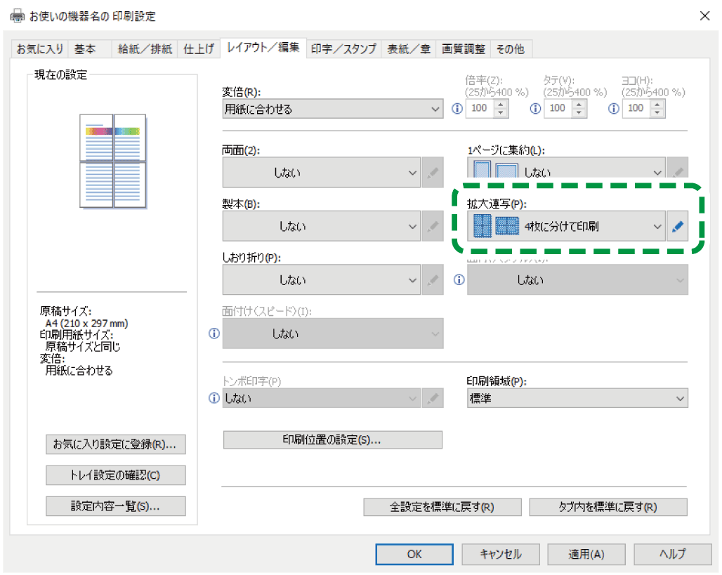Expand the 拡大連写 dropdown showing 4枚に分けて印刷
722x575 pixels.
(566, 227)
